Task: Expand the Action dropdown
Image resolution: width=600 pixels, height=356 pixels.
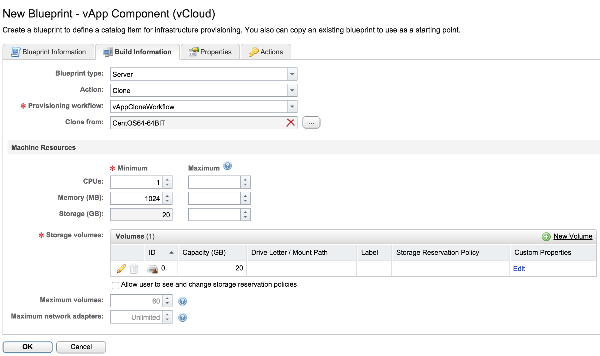Action: [292, 91]
